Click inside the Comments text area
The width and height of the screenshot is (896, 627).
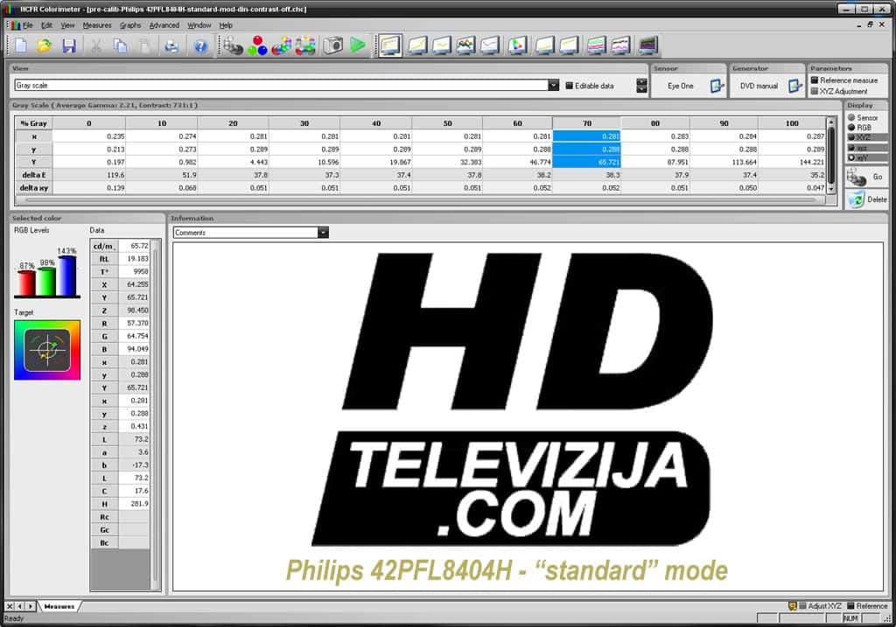pos(528,417)
